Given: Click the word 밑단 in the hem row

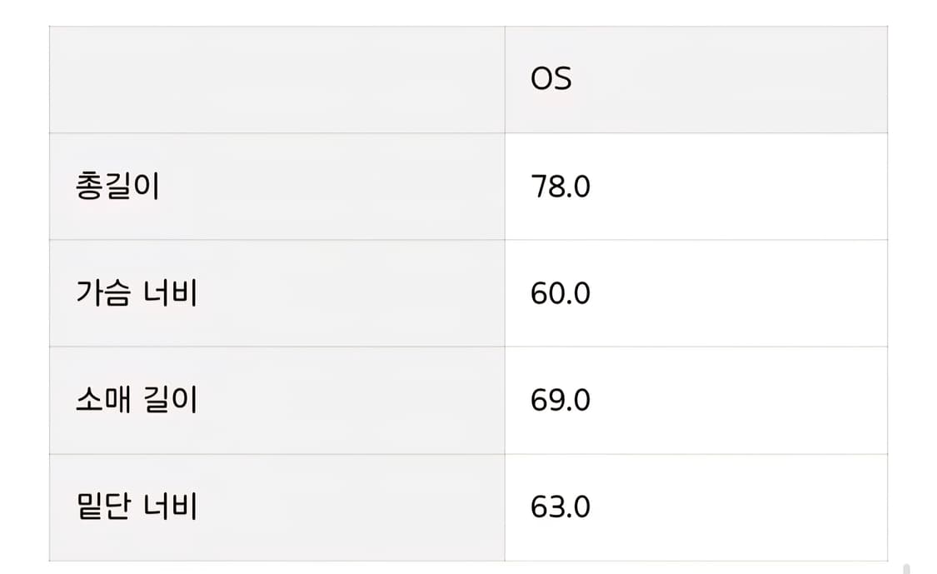Looking at the screenshot, I should click(103, 507).
